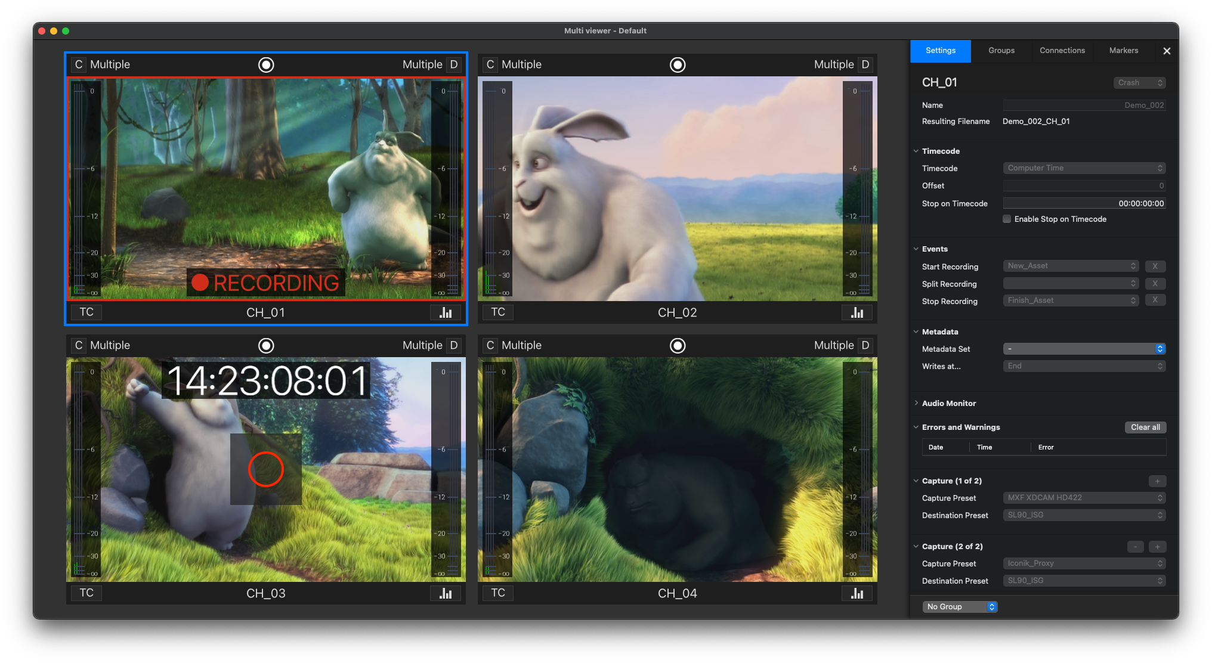Switch to the Markers tab
This screenshot has height=663, width=1212.
tap(1124, 51)
